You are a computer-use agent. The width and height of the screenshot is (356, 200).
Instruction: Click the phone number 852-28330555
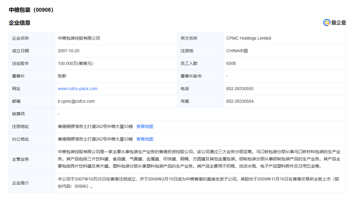(240, 89)
